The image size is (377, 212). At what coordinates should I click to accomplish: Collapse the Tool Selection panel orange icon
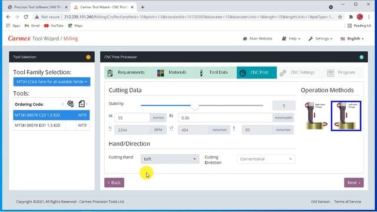pyautogui.click(x=88, y=57)
